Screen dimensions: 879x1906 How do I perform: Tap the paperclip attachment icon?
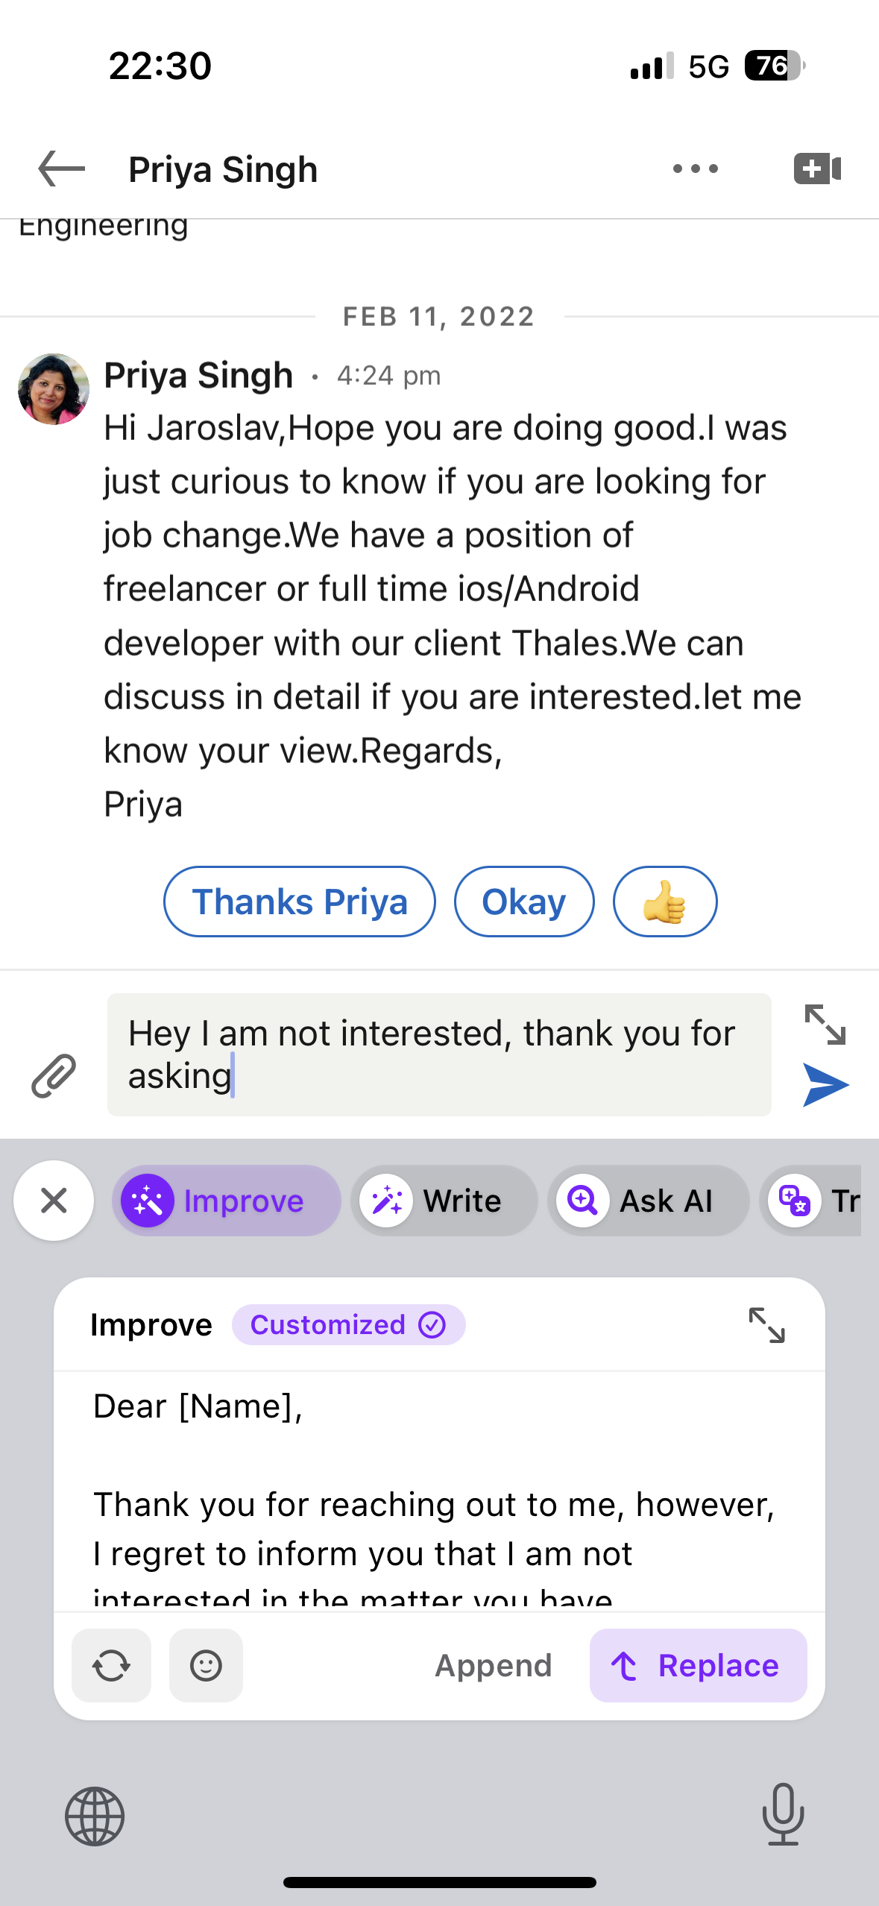pos(54,1075)
